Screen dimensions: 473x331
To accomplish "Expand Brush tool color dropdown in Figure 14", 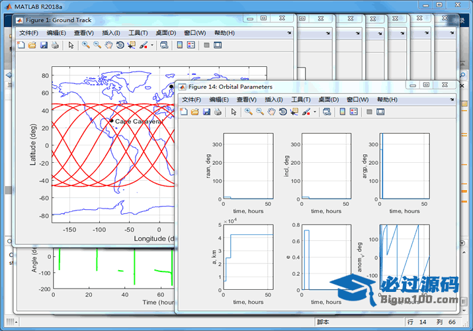I will 315,112.
